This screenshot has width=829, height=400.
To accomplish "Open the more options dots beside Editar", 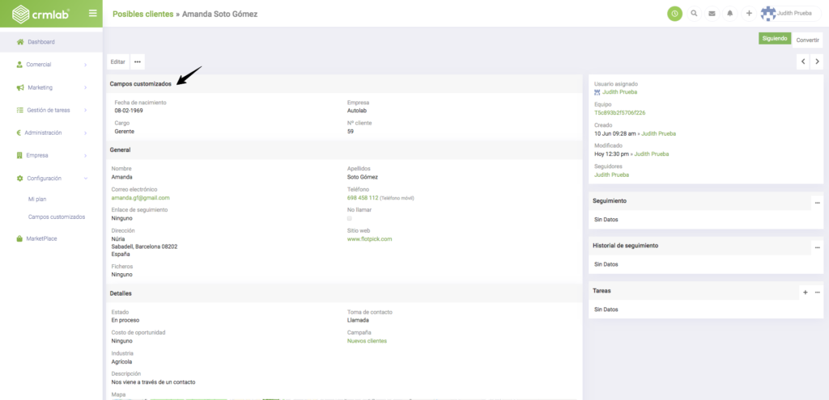I will point(138,61).
